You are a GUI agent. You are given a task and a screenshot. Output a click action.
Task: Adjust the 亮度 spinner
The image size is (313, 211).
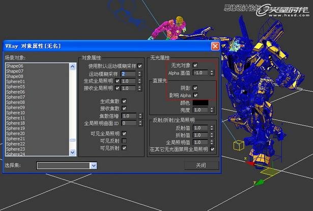212,110
